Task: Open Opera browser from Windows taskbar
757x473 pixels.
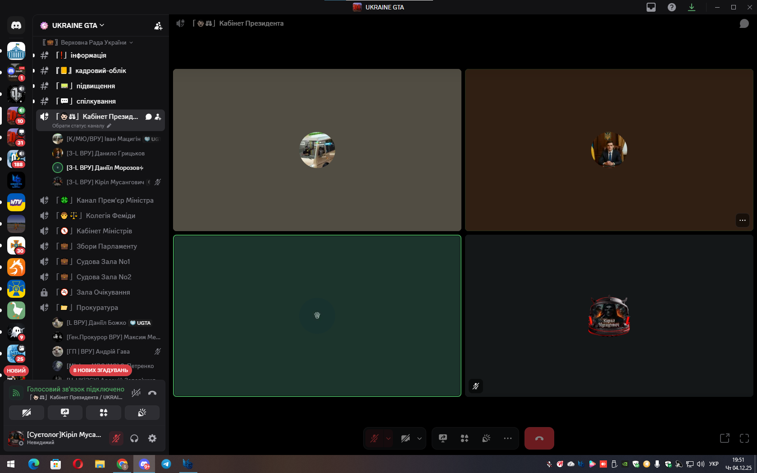Action: pyautogui.click(x=78, y=464)
